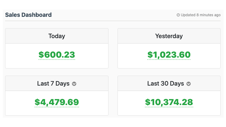Select the Yesterday card header label
226x127 pixels.
(x=169, y=36)
